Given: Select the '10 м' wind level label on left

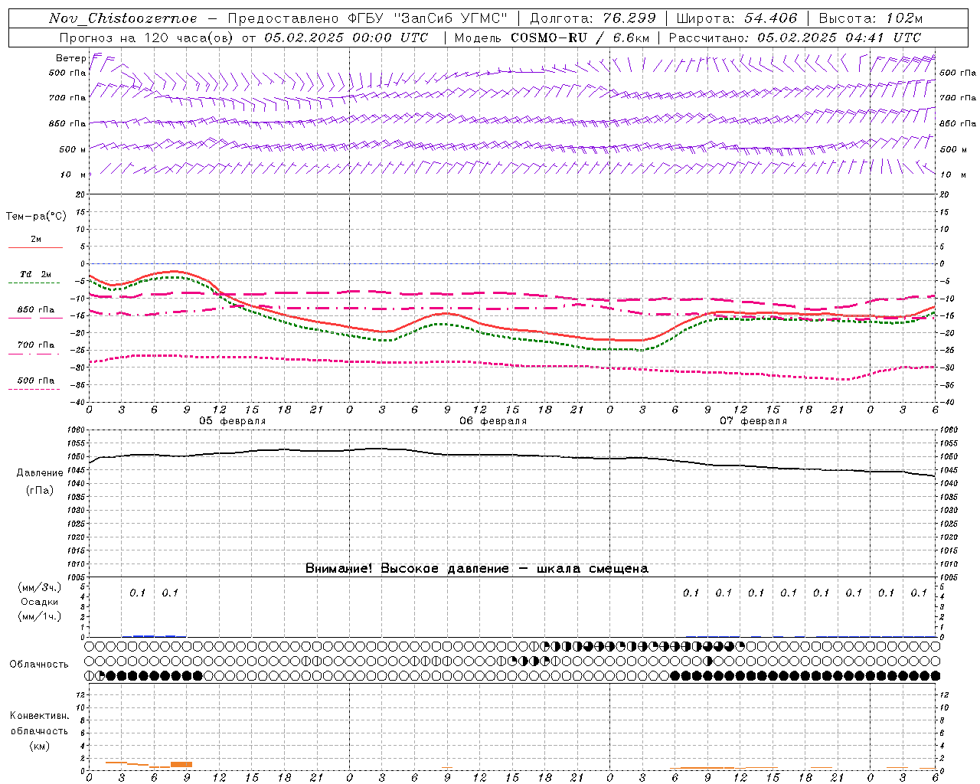Looking at the screenshot, I should [x=73, y=175].
